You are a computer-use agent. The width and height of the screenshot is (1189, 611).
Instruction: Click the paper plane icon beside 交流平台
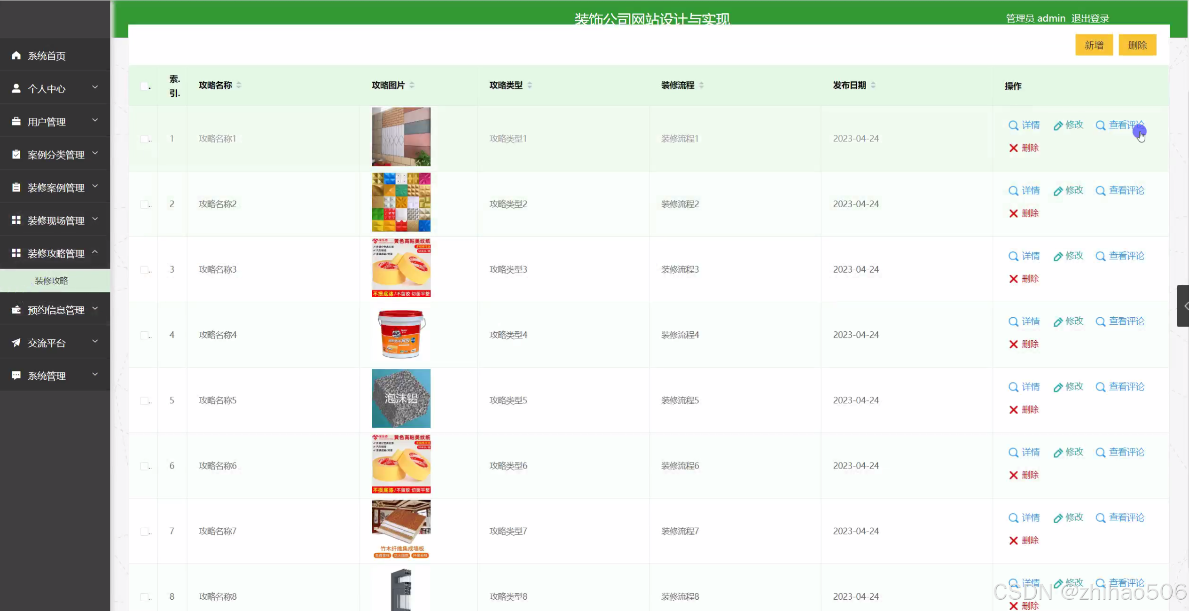click(x=16, y=343)
